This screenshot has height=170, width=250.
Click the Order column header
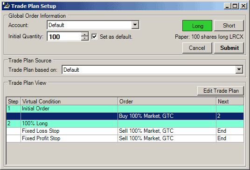(x=167, y=102)
